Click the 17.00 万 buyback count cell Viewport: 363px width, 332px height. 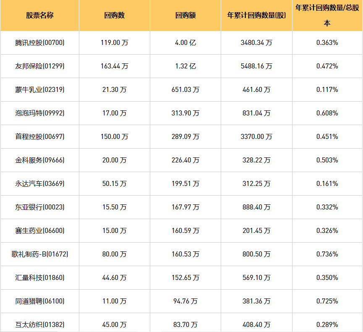pyautogui.click(x=115, y=113)
